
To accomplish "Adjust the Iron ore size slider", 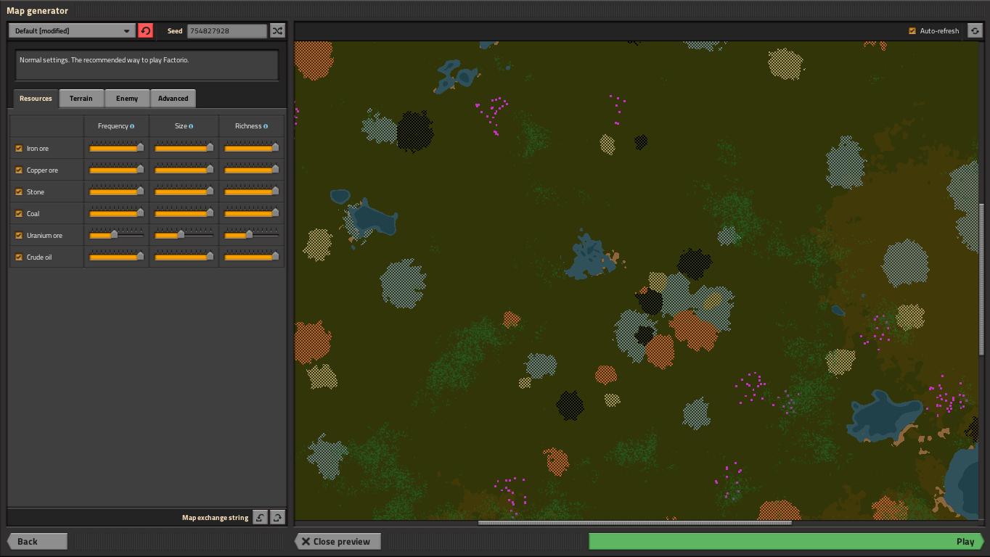I will point(184,148).
